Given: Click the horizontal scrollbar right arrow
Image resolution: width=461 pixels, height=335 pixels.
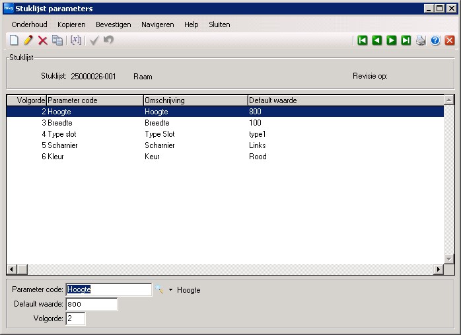Looking at the screenshot, I should click(x=439, y=269).
